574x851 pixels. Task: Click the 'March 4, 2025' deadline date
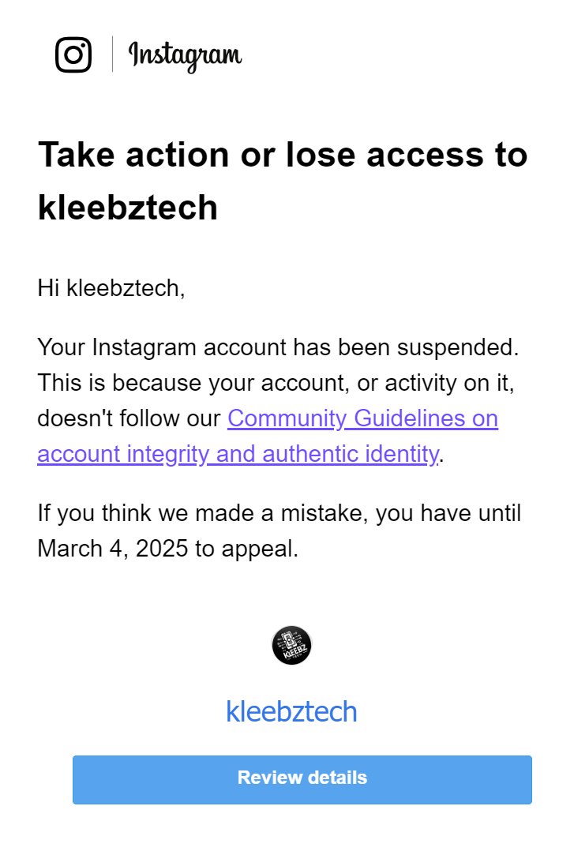[x=112, y=548]
